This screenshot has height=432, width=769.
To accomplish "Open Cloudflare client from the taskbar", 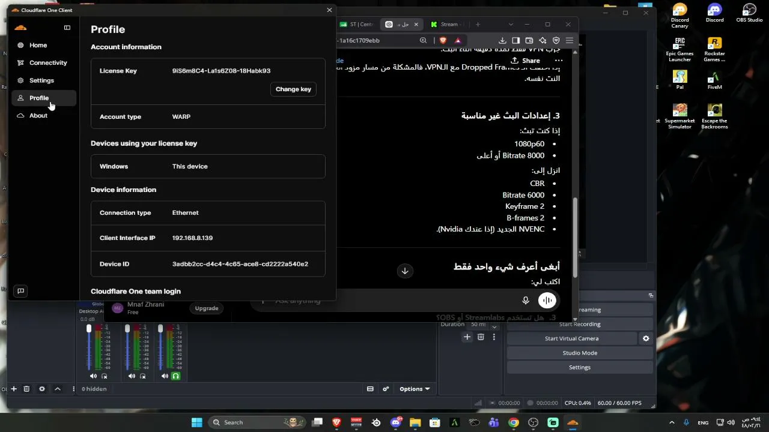I will point(573,422).
